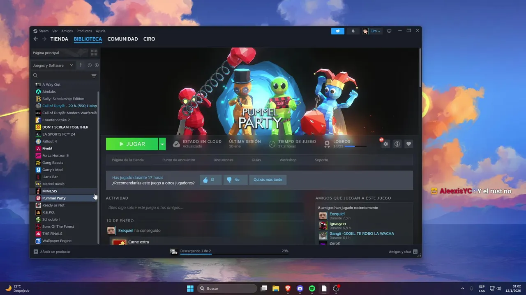Open Workshop link

pos(288,160)
